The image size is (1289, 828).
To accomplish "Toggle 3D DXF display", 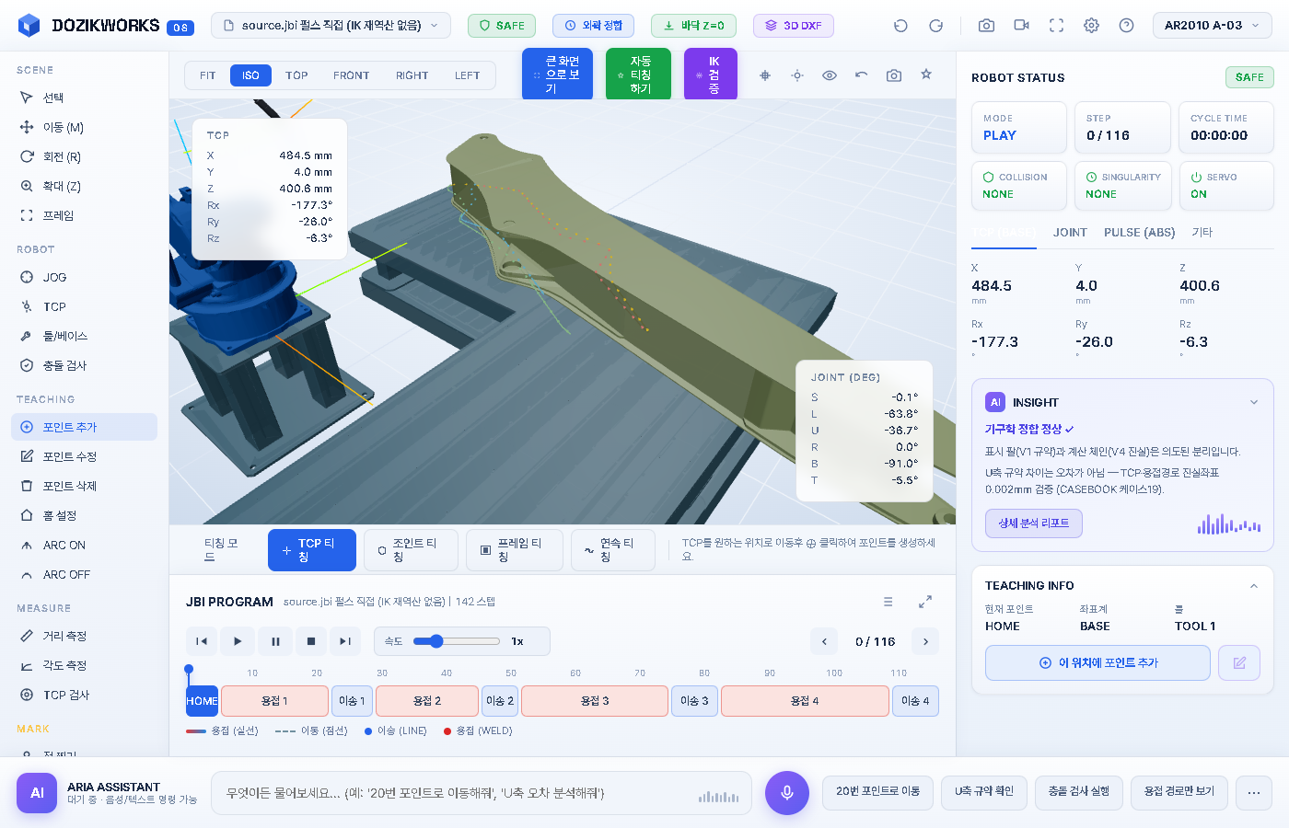I will [x=794, y=26].
